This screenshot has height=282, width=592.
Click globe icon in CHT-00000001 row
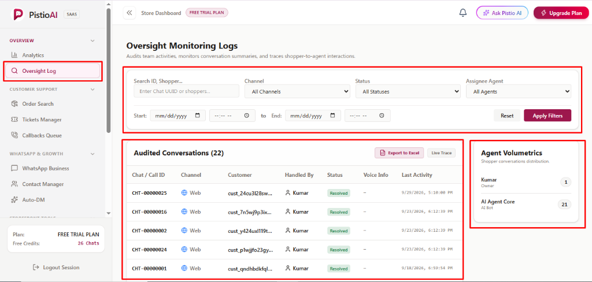(184, 268)
